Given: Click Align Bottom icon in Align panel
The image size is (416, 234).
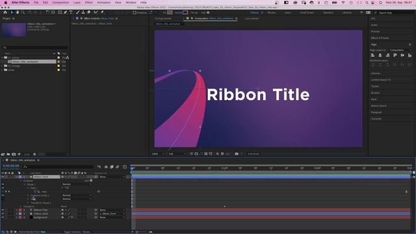Looking at the screenshot, I should pos(410,55).
